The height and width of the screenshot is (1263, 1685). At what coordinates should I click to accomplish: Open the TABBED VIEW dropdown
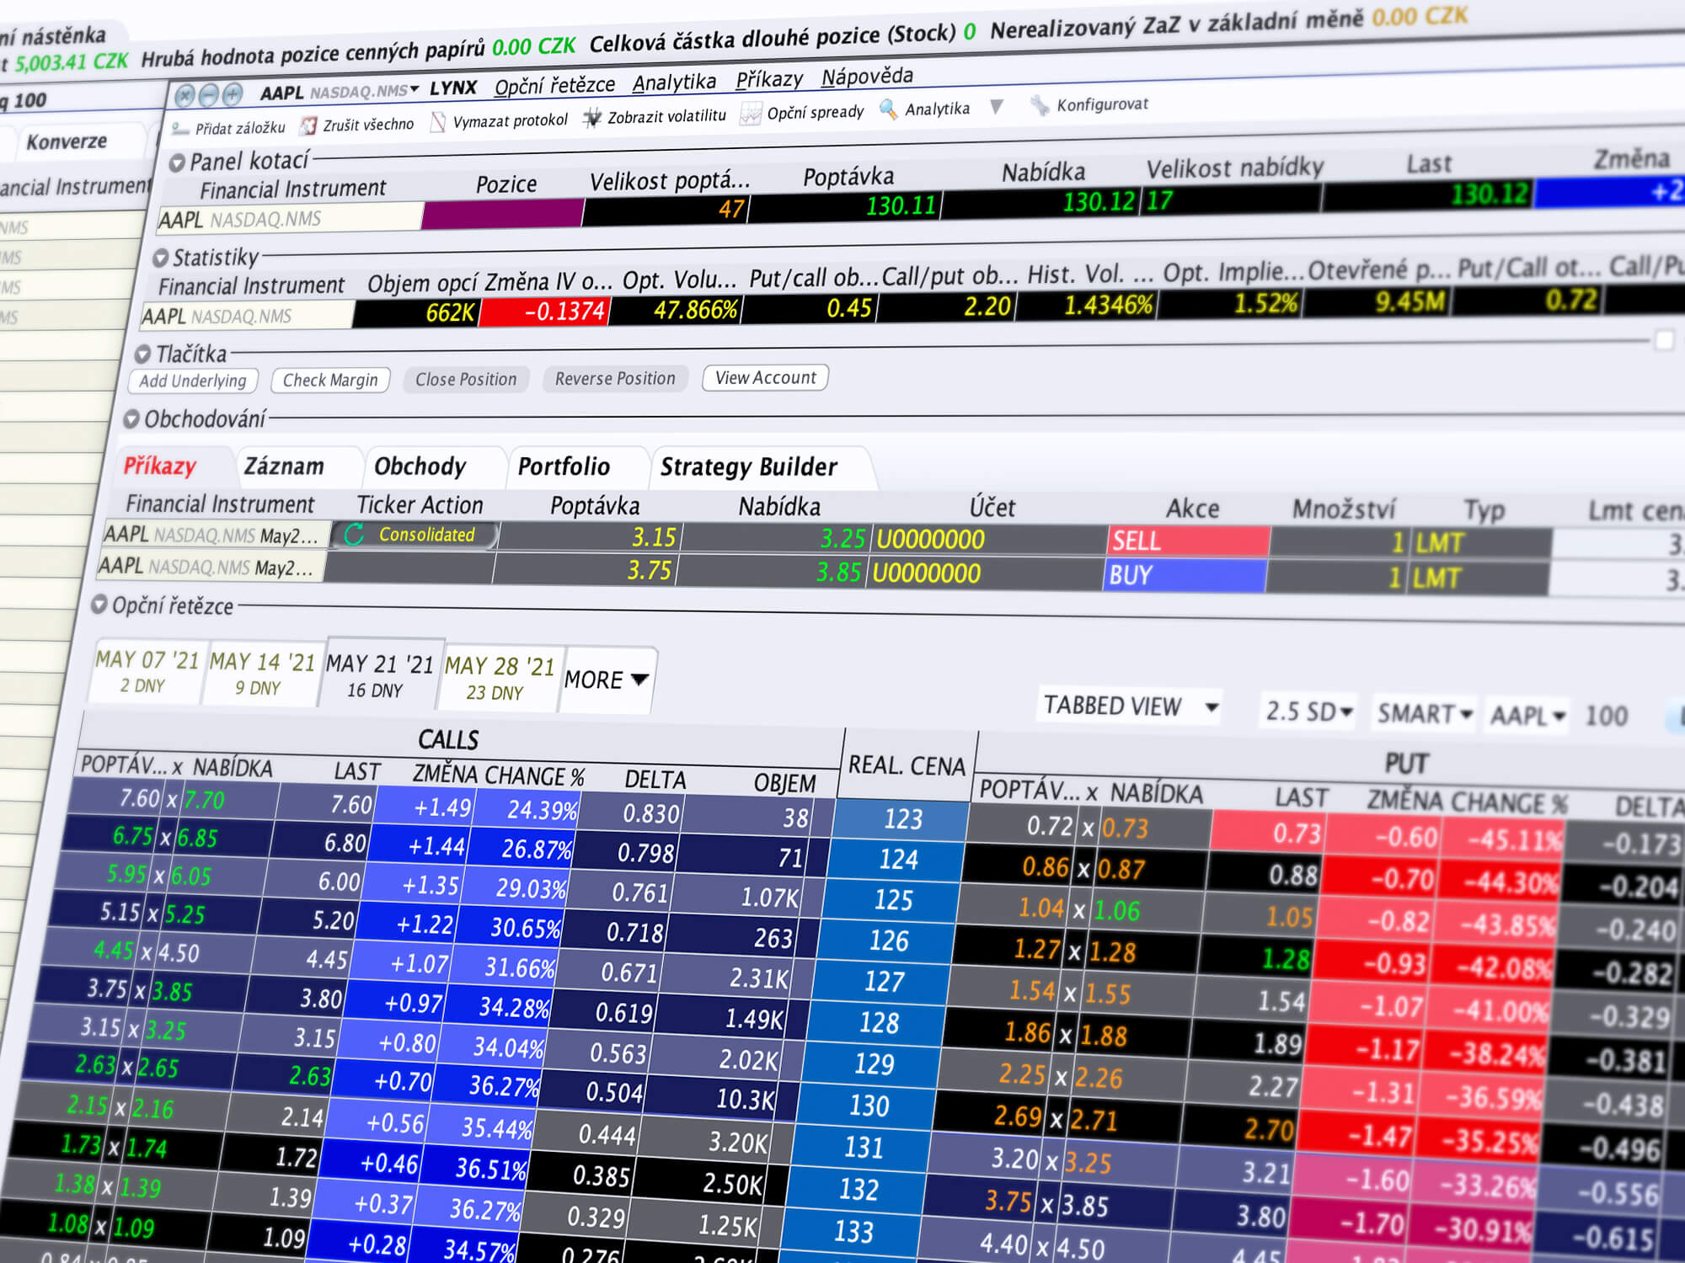click(x=1131, y=706)
